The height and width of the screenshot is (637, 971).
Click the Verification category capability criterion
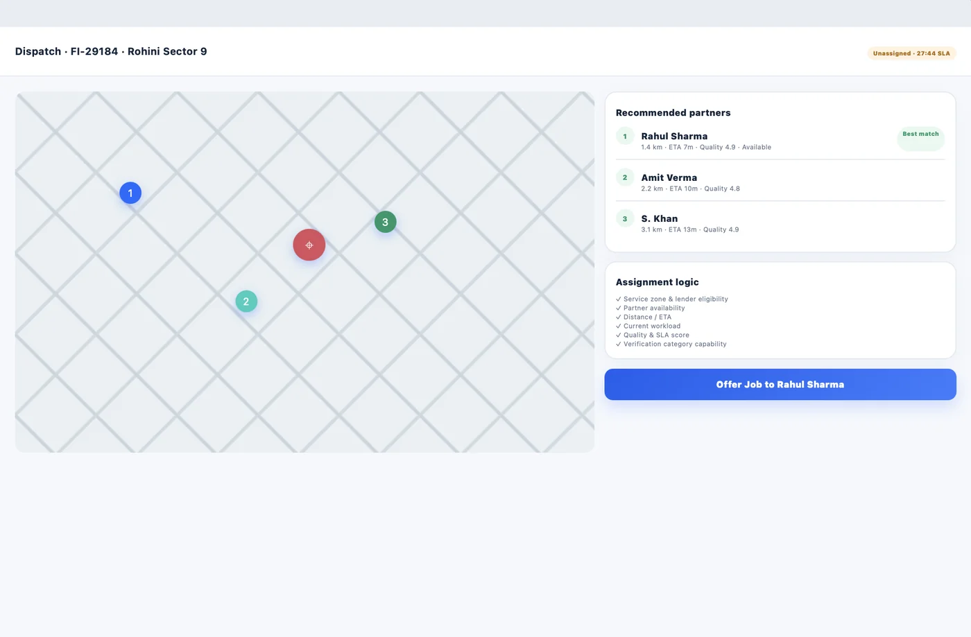(671, 344)
